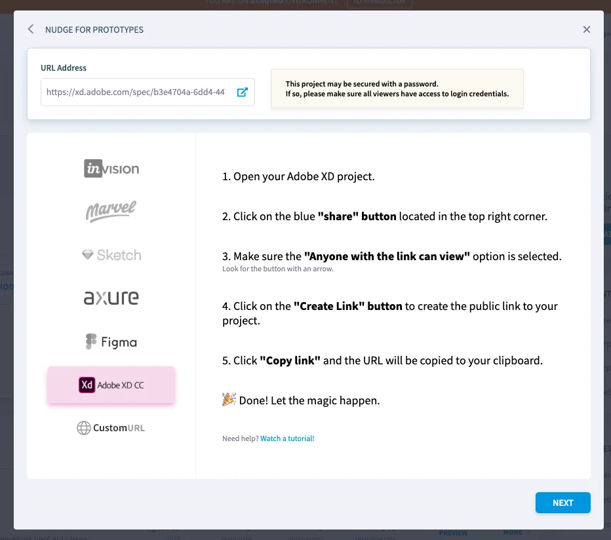Click the GO TO PRODUCTION button
The image size is (611, 540).
pos(379,3)
